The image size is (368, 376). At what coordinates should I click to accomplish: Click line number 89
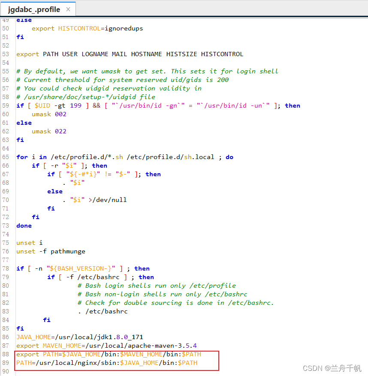click(x=6, y=363)
